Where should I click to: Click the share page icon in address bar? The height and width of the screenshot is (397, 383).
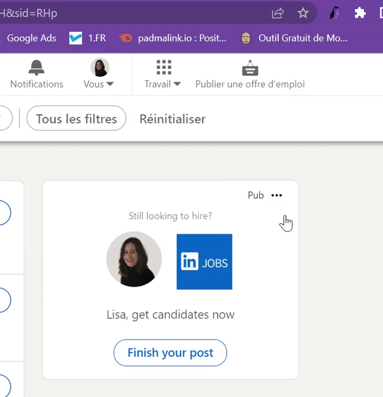pos(278,13)
